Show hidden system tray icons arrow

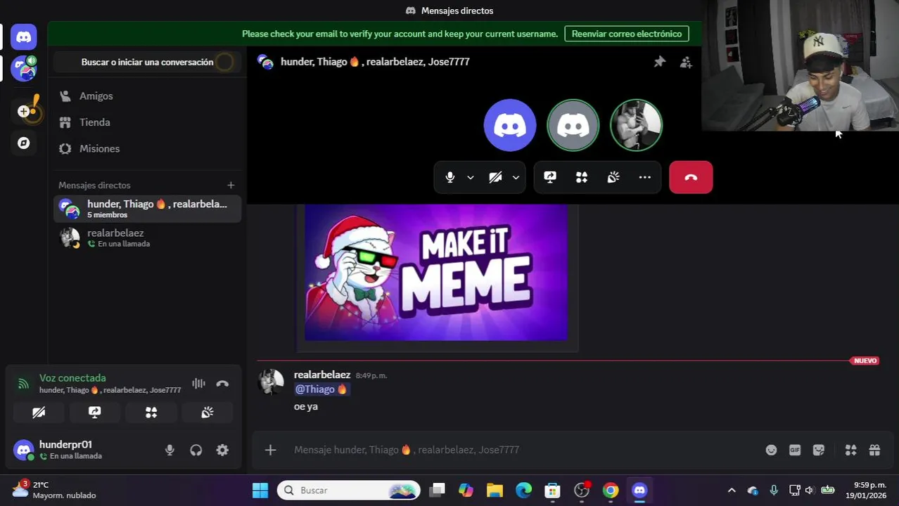(x=732, y=491)
